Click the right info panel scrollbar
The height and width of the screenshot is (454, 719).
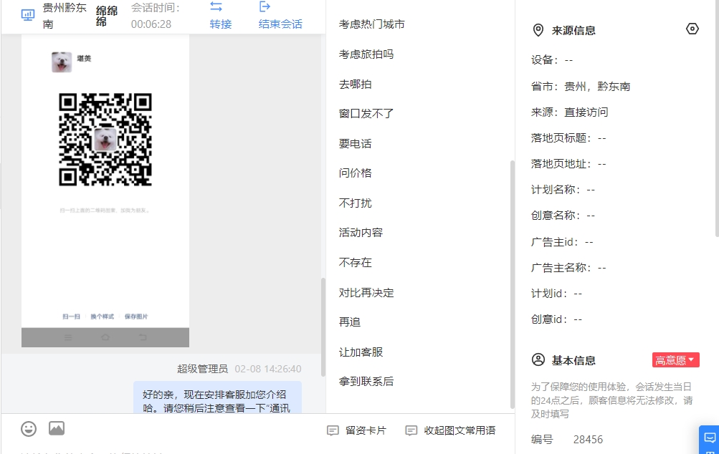click(x=717, y=119)
